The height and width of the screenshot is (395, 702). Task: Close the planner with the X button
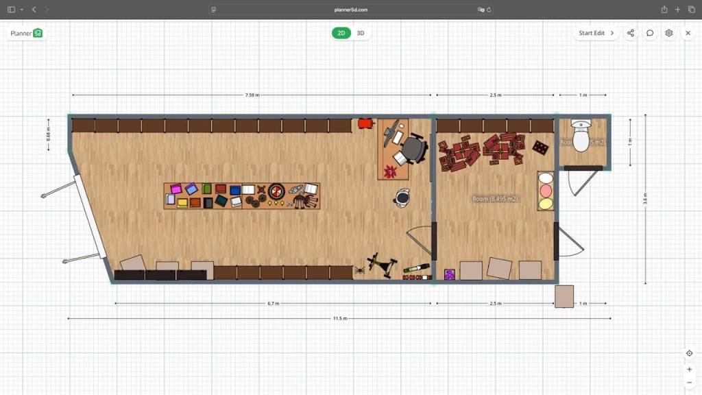point(688,33)
